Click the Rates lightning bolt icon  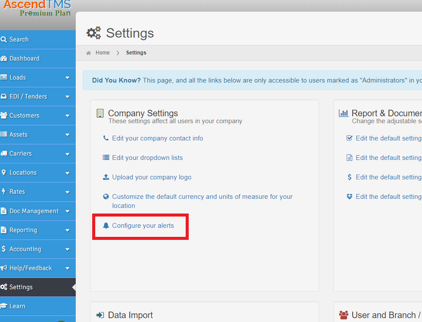pos(4,191)
